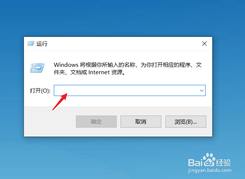Expand the 打开 combo box dropdown arrow
245x179 pixels.
click(x=202, y=90)
